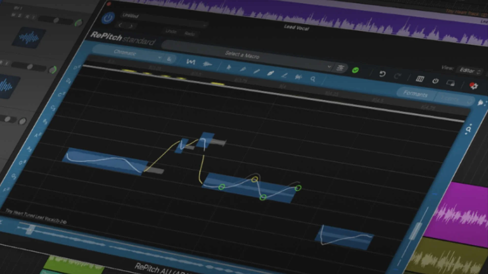Toggle the bypass power icon in toolbar
The height and width of the screenshot is (274, 488).
coord(435,81)
